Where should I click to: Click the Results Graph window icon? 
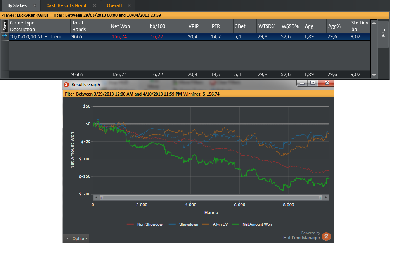click(x=66, y=85)
